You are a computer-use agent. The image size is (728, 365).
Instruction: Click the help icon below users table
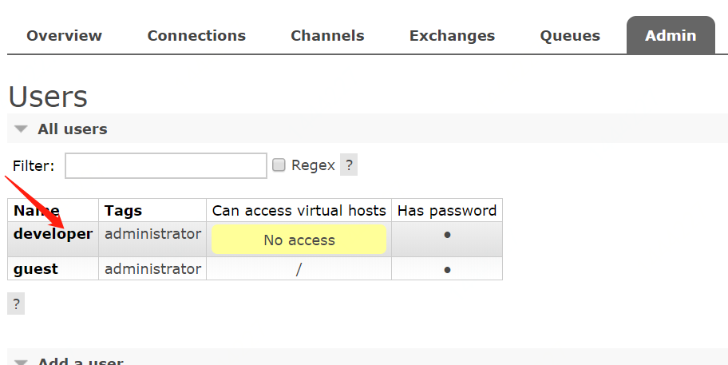coord(16,304)
